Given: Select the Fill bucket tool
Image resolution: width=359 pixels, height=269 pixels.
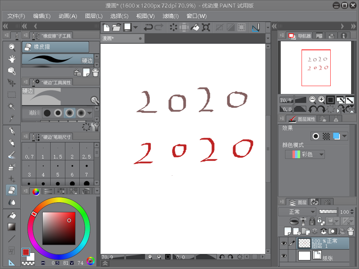Looking at the screenshot, I should click(12, 215).
